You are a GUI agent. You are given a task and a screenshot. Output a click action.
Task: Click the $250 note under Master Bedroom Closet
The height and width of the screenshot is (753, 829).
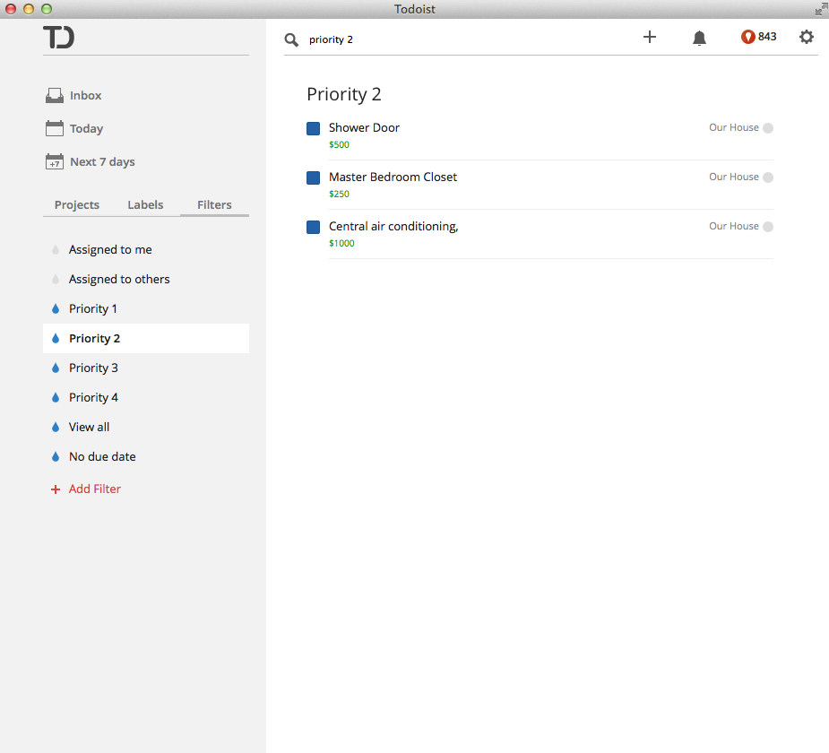(339, 194)
